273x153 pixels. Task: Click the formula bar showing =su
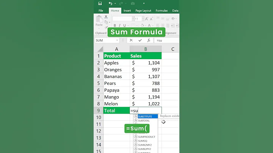(167, 41)
